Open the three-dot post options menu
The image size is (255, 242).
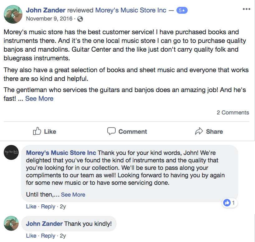tap(246, 9)
